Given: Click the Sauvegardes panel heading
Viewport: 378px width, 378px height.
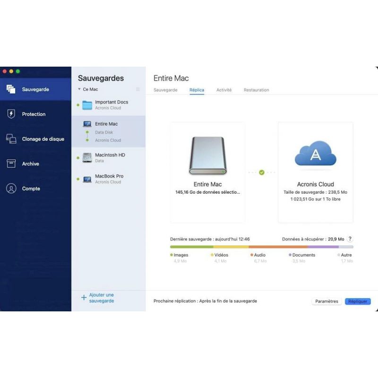Looking at the screenshot, I should pyautogui.click(x=101, y=78).
